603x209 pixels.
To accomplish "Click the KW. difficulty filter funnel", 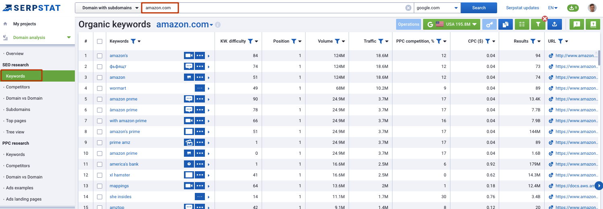I will (250, 41).
